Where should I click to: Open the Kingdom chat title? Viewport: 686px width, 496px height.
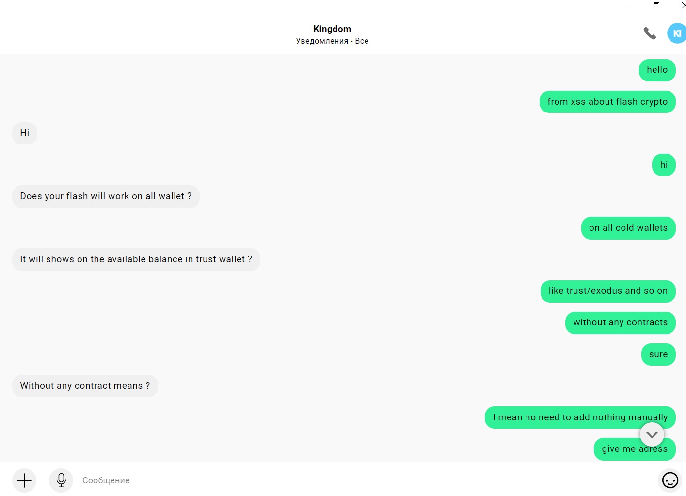[332, 29]
